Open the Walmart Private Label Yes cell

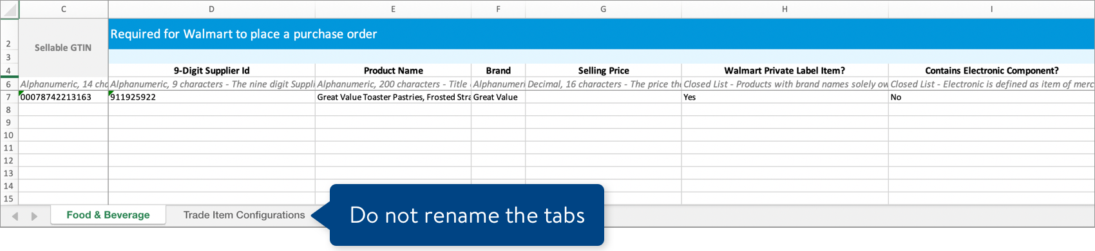[x=785, y=97]
